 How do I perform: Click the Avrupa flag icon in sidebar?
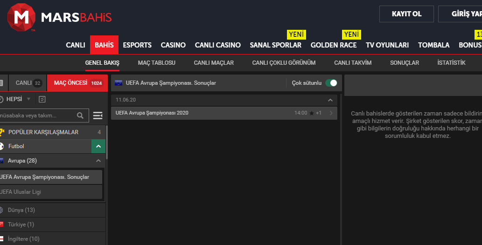pyautogui.click(x=1, y=161)
